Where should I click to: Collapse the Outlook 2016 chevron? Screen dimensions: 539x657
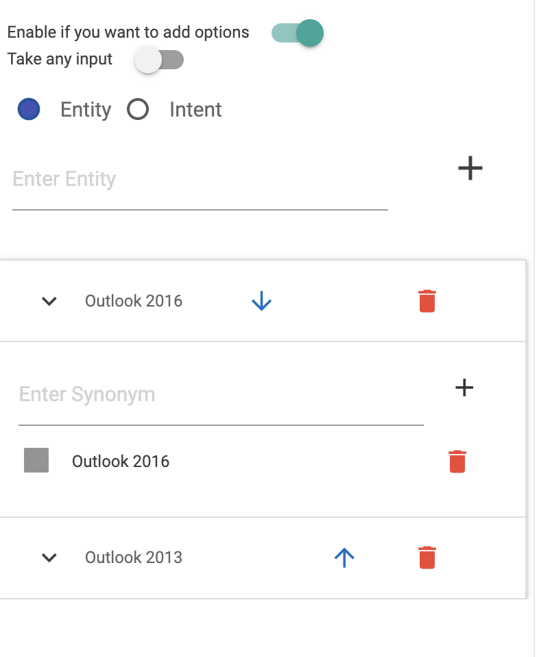point(49,301)
